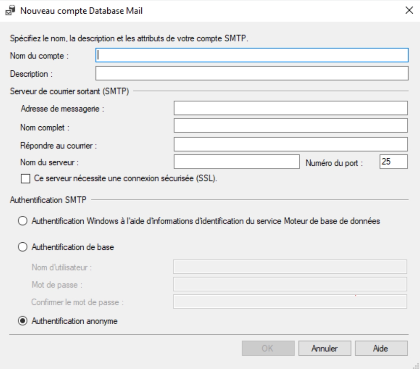The height and width of the screenshot is (369, 420).
Task: Select the Adresse de messagerie field
Action: [x=291, y=109]
